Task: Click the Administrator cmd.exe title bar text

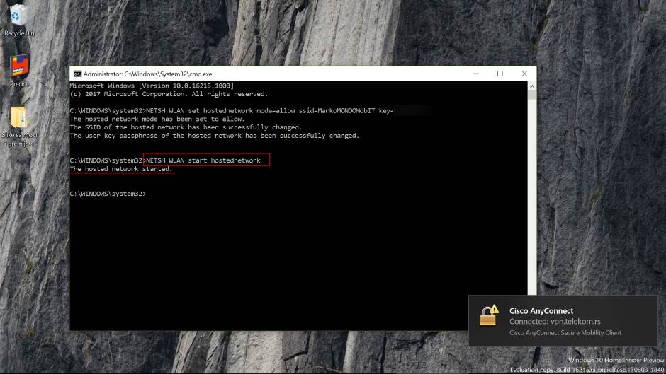Action: [147, 74]
